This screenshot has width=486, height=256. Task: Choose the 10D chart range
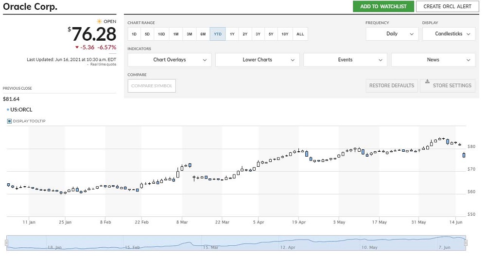(161, 34)
